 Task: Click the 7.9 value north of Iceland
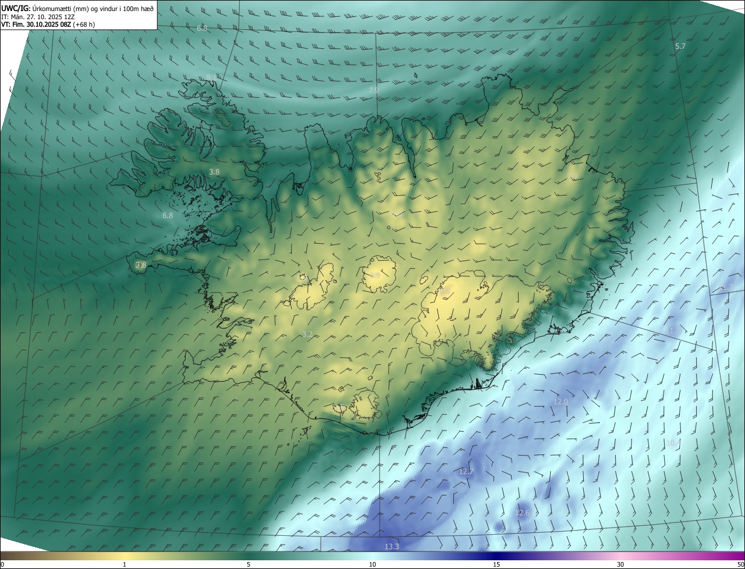coord(374,90)
